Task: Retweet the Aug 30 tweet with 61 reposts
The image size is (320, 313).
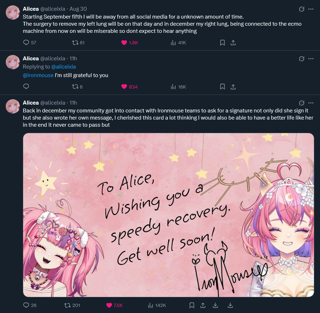Action: [75, 42]
